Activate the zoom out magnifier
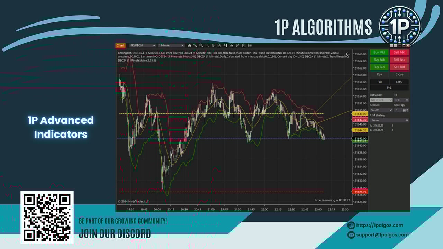This screenshot has width=443, height=249. 207,45
